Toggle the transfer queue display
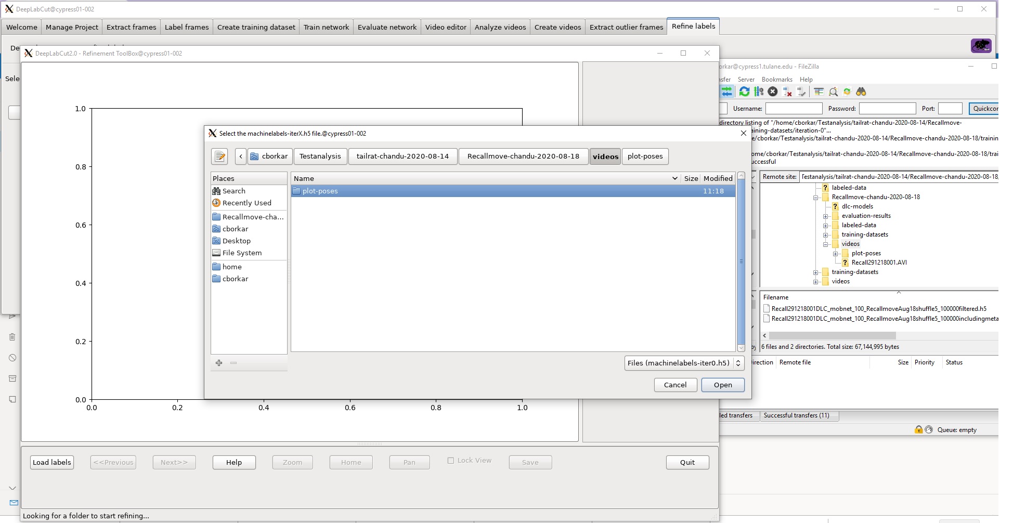Image resolution: width=1013 pixels, height=523 pixels. point(726,91)
